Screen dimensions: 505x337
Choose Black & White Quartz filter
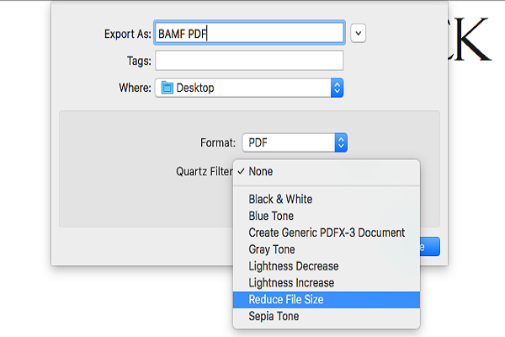pyautogui.click(x=280, y=199)
